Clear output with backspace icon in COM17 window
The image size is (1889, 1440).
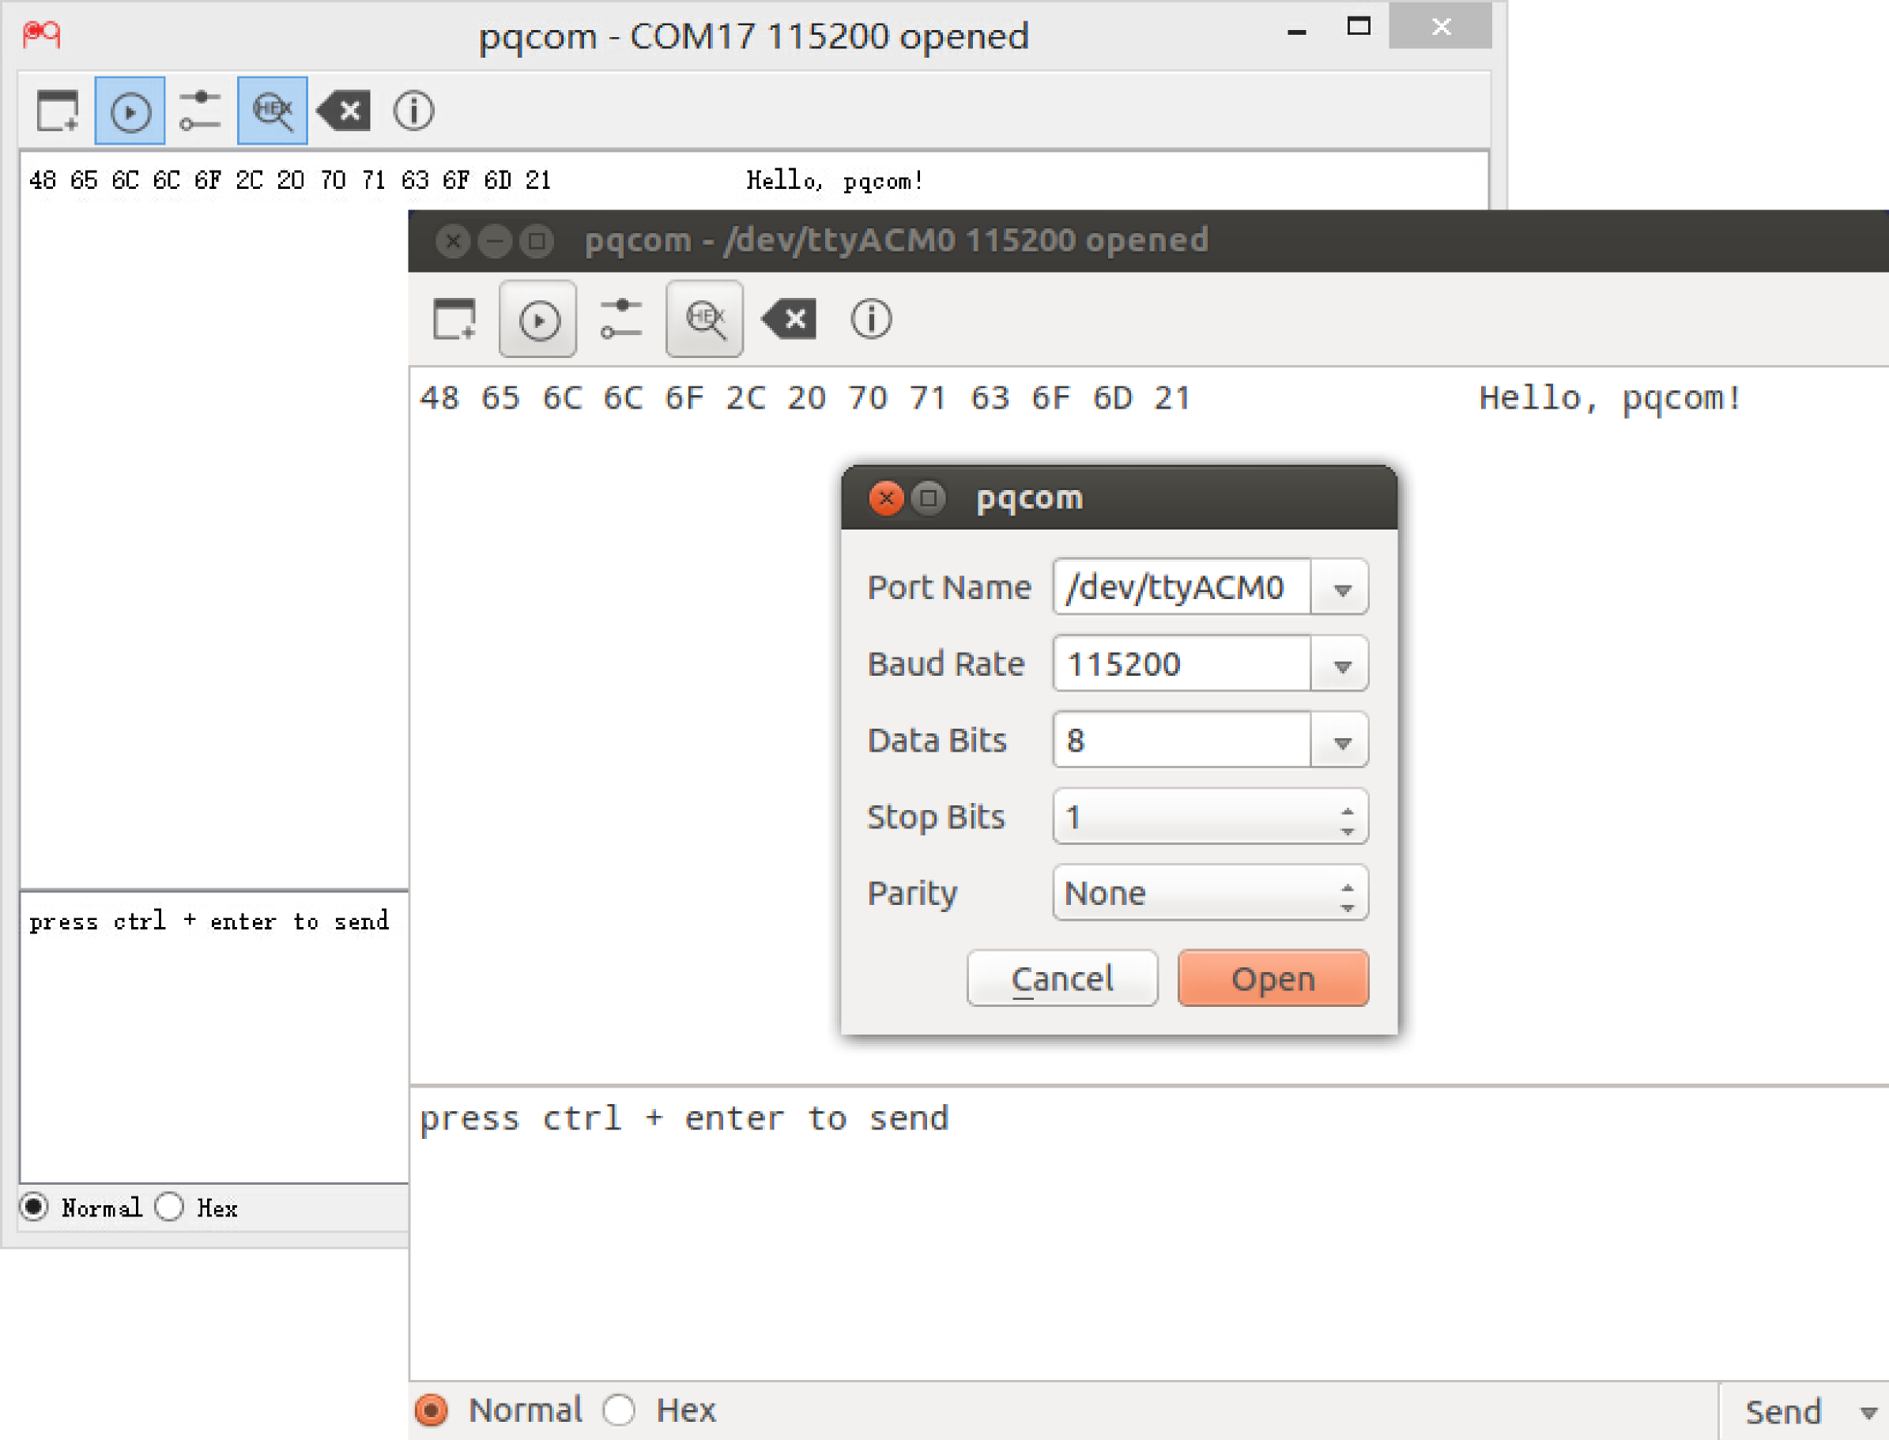click(344, 111)
